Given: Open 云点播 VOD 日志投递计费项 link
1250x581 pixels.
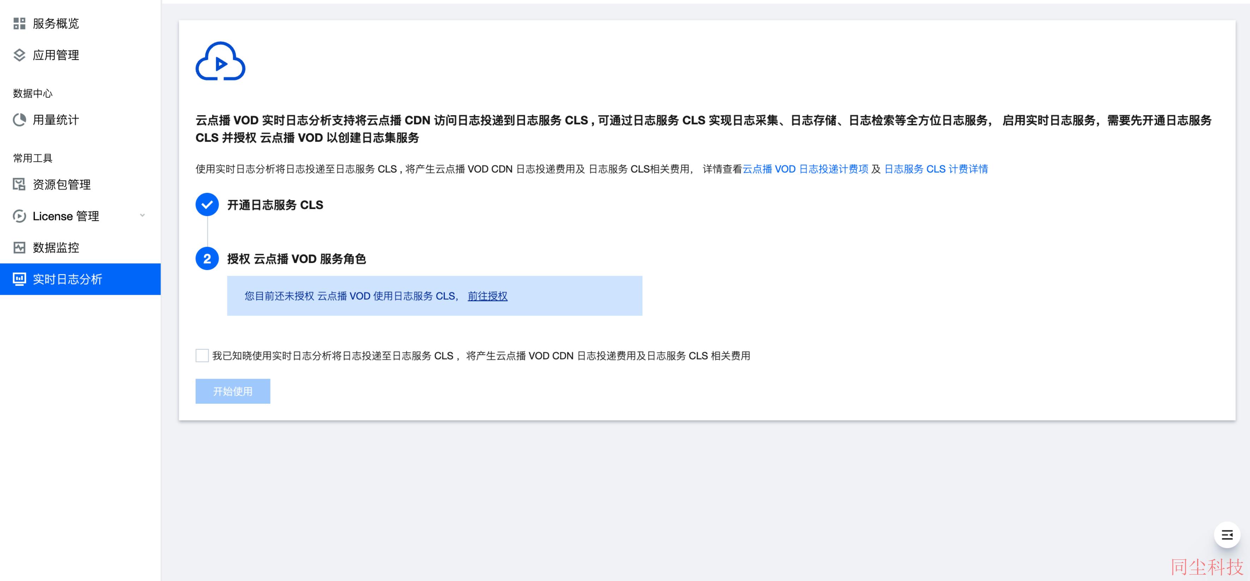Looking at the screenshot, I should pos(806,169).
